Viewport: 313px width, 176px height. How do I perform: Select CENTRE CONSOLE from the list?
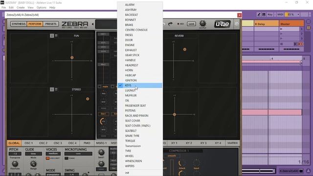(x=140, y=30)
